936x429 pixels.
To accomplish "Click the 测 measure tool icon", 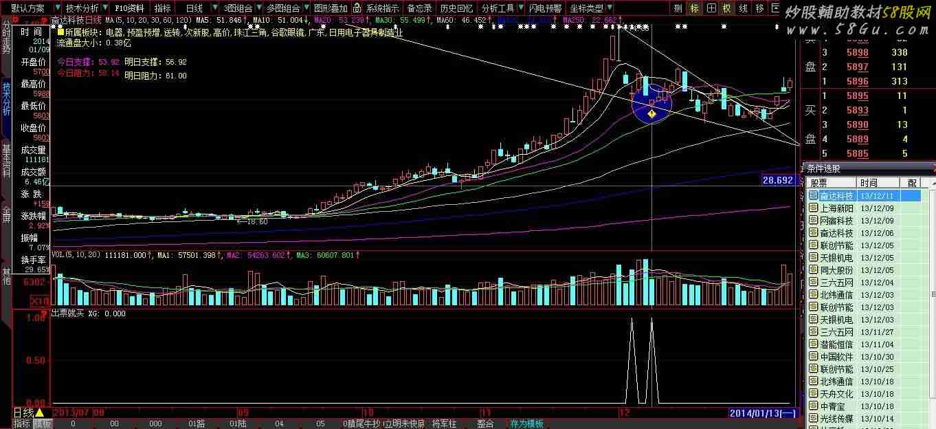I will tap(678, 8).
